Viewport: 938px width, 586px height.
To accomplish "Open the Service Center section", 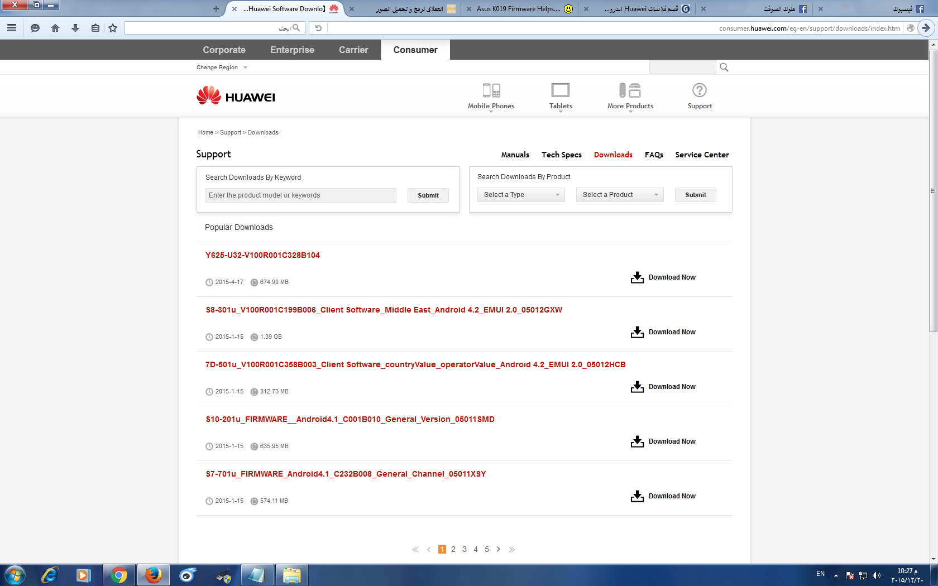I will pyautogui.click(x=702, y=155).
